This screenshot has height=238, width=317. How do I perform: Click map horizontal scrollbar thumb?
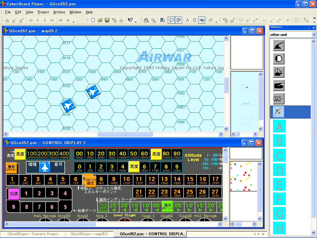coord(125,134)
